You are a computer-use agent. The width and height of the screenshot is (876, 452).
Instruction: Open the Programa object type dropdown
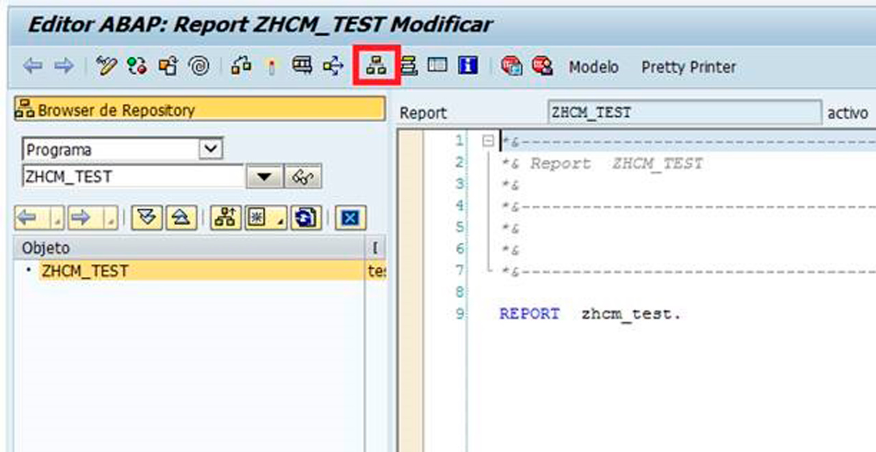210,149
